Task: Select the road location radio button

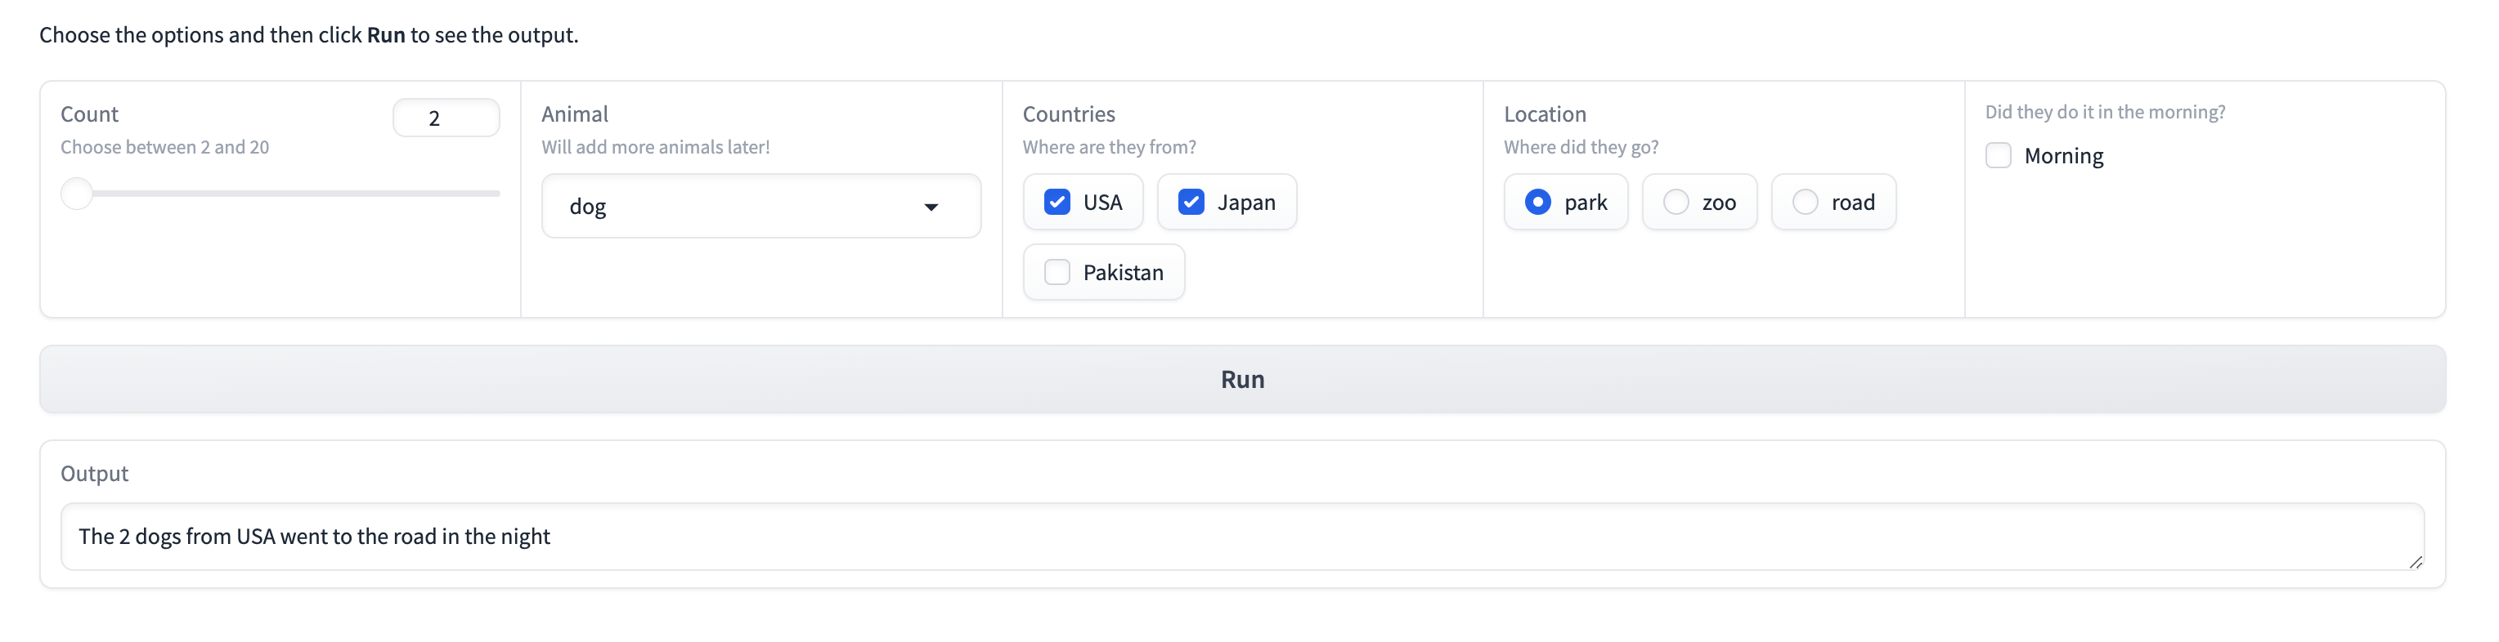Action: [x=1805, y=202]
